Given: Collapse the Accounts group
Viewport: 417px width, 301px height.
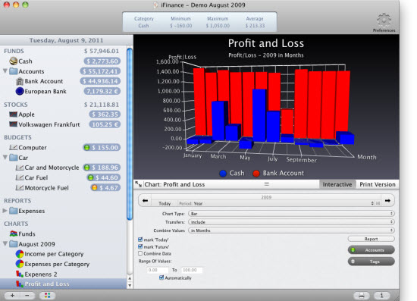Looking at the screenshot, I should click(x=5, y=71).
